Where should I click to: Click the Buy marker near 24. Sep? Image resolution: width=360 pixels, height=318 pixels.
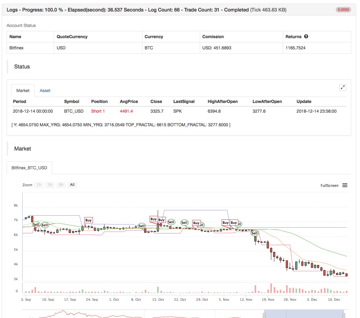[x=88, y=220]
